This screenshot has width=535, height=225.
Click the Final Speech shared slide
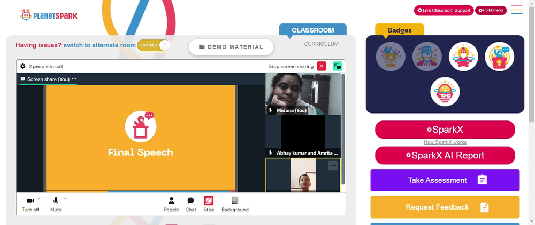pos(141,138)
